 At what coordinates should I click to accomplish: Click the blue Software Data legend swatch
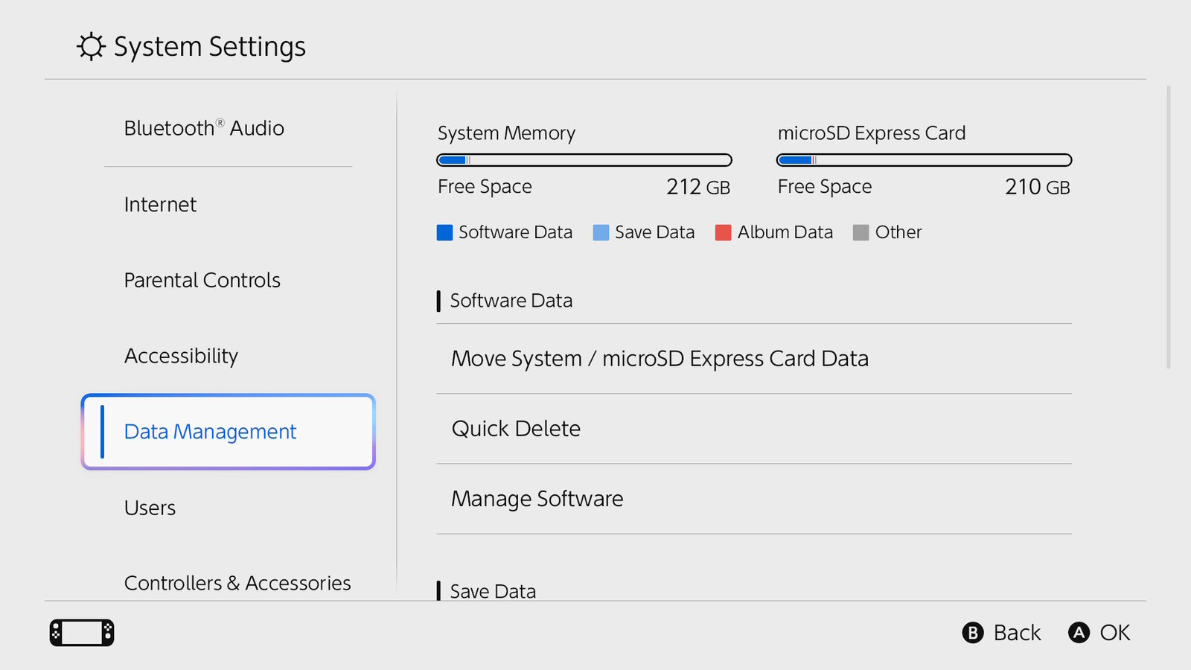(444, 233)
